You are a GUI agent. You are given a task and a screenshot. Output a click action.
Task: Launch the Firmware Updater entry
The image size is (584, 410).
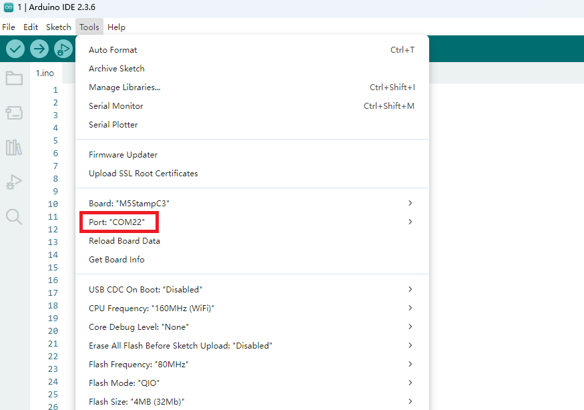pyautogui.click(x=252, y=155)
